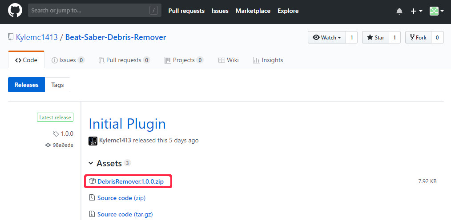Open the Watch dropdown button

point(327,38)
